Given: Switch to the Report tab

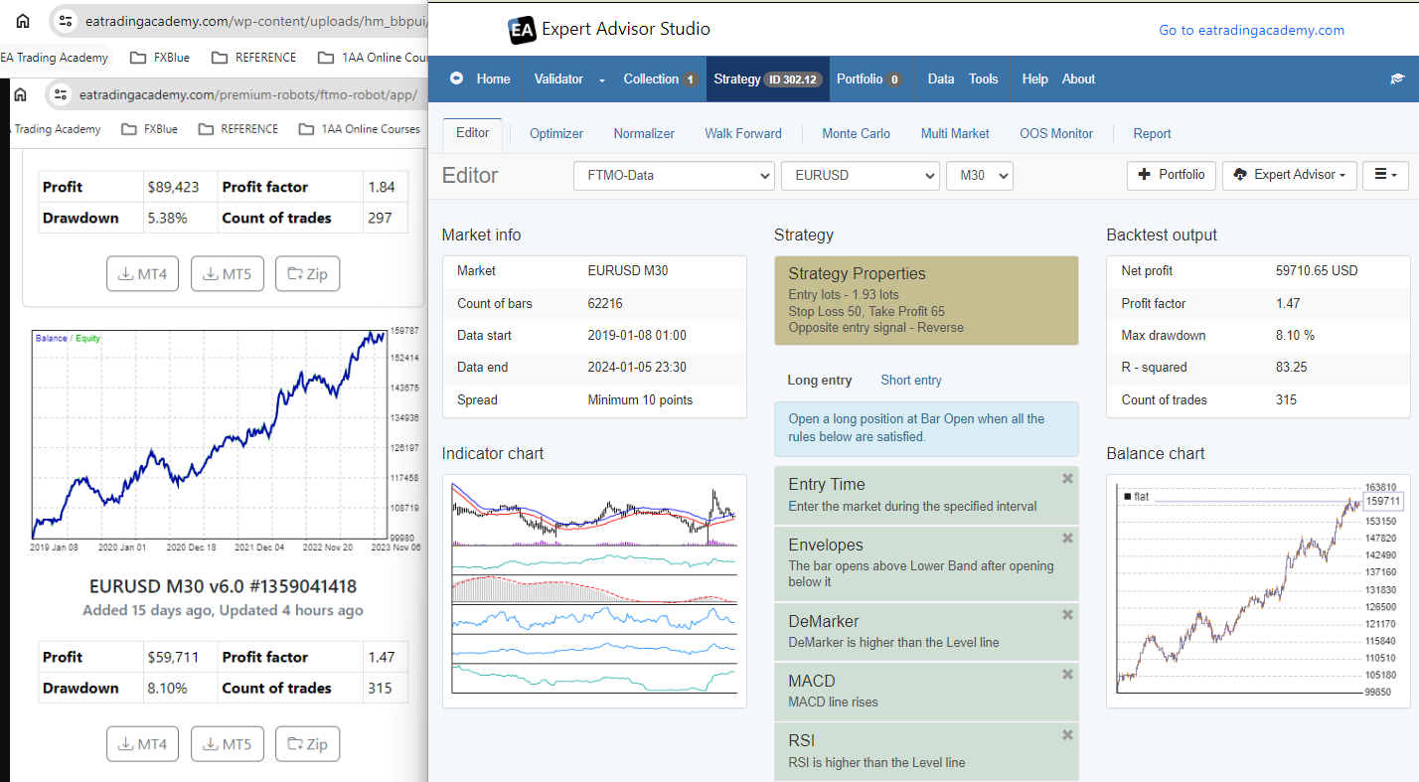Looking at the screenshot, I should [x=1153, y=133].
